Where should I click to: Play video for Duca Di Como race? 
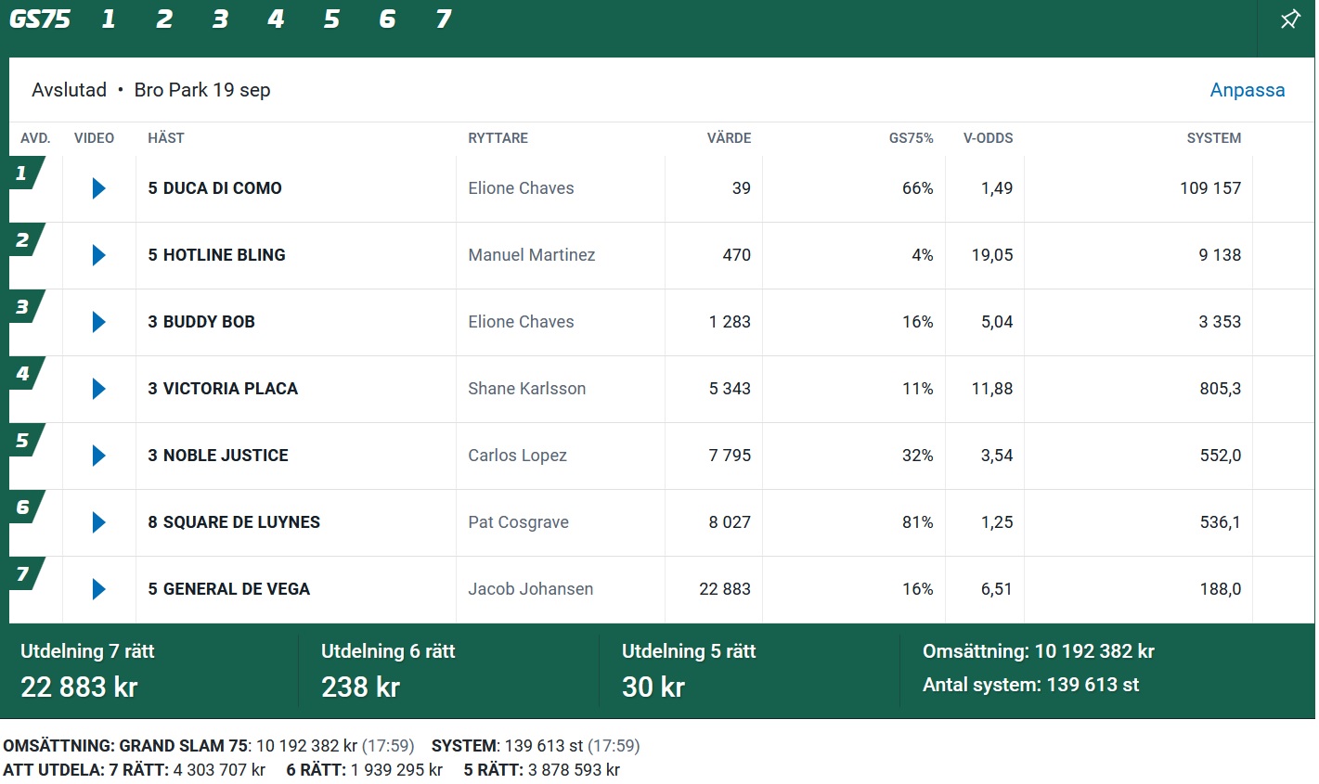point(99,188)
